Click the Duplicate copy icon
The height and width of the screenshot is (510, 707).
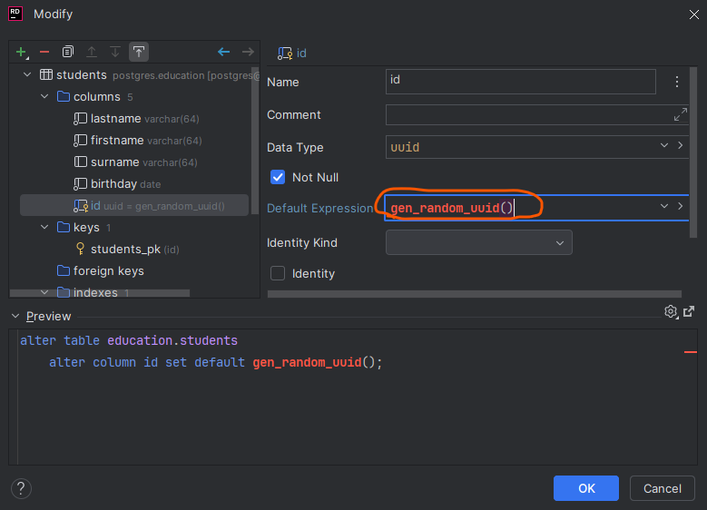[x=68, y=52]
